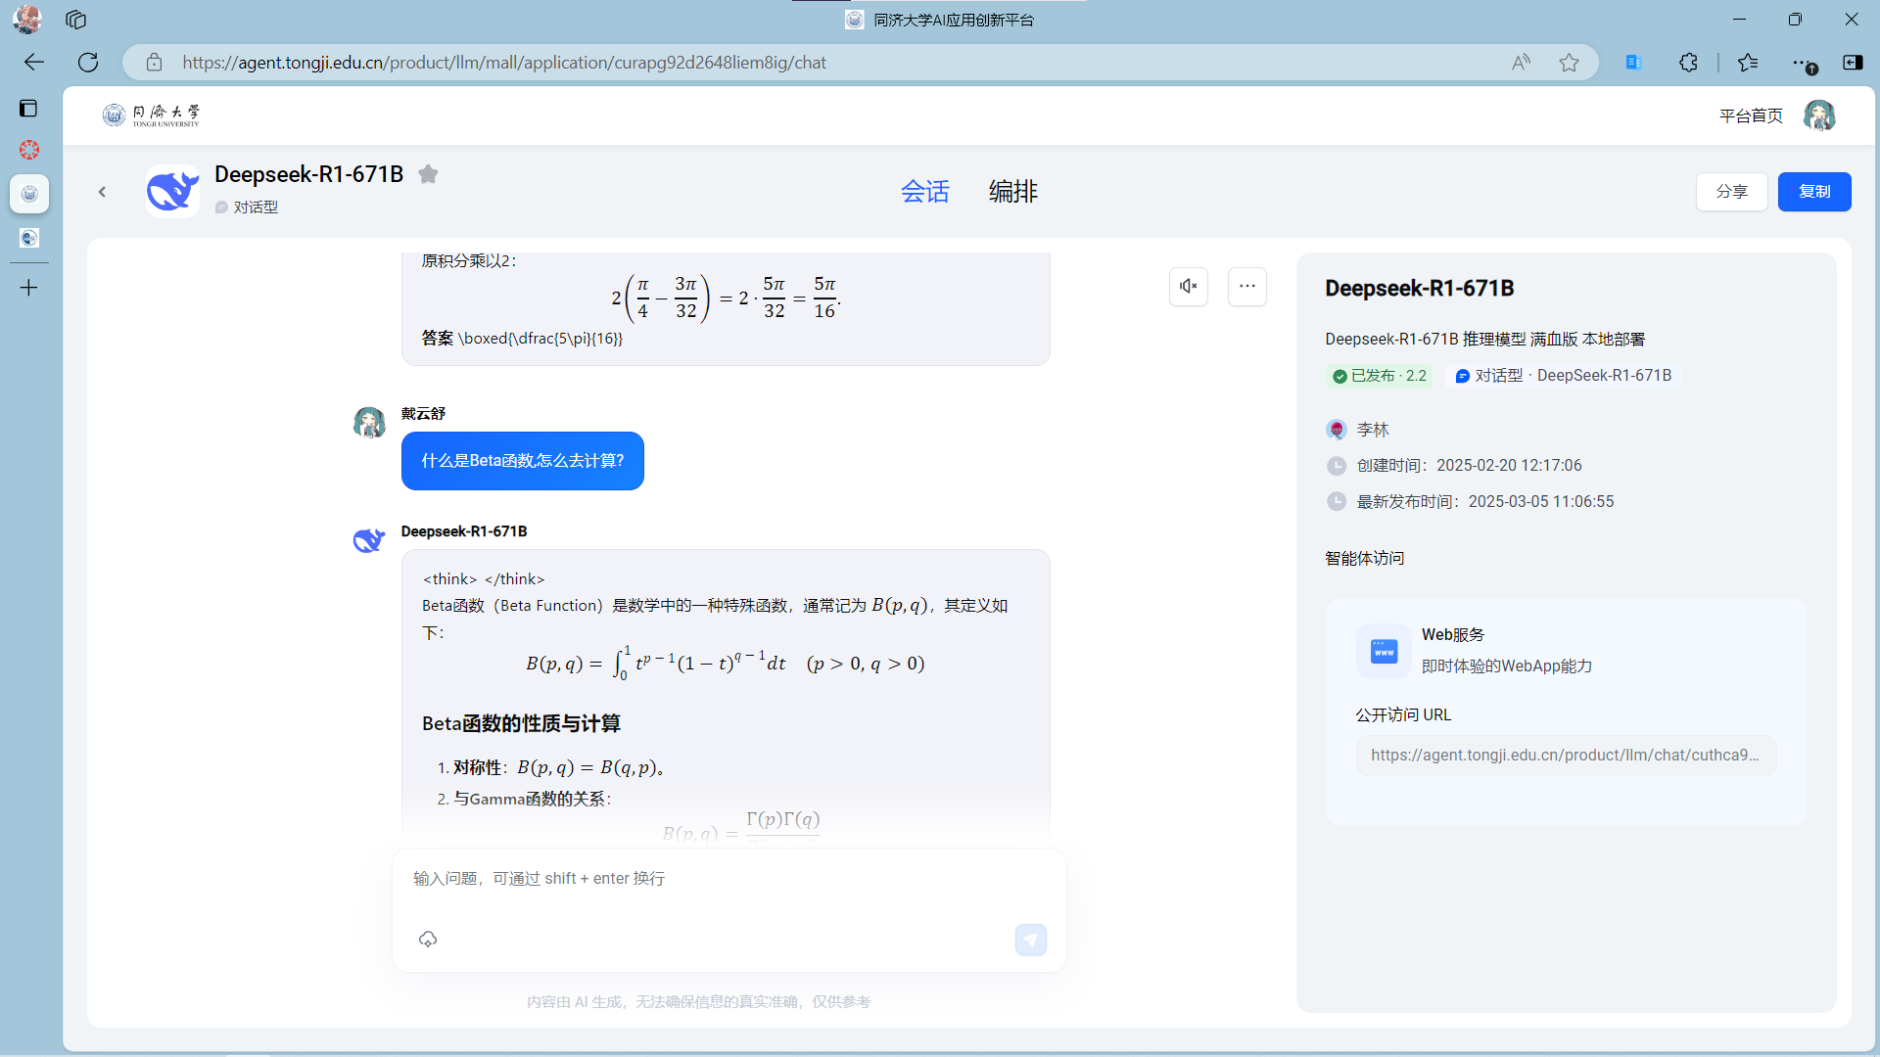Click the Tongji University logo

152,115
